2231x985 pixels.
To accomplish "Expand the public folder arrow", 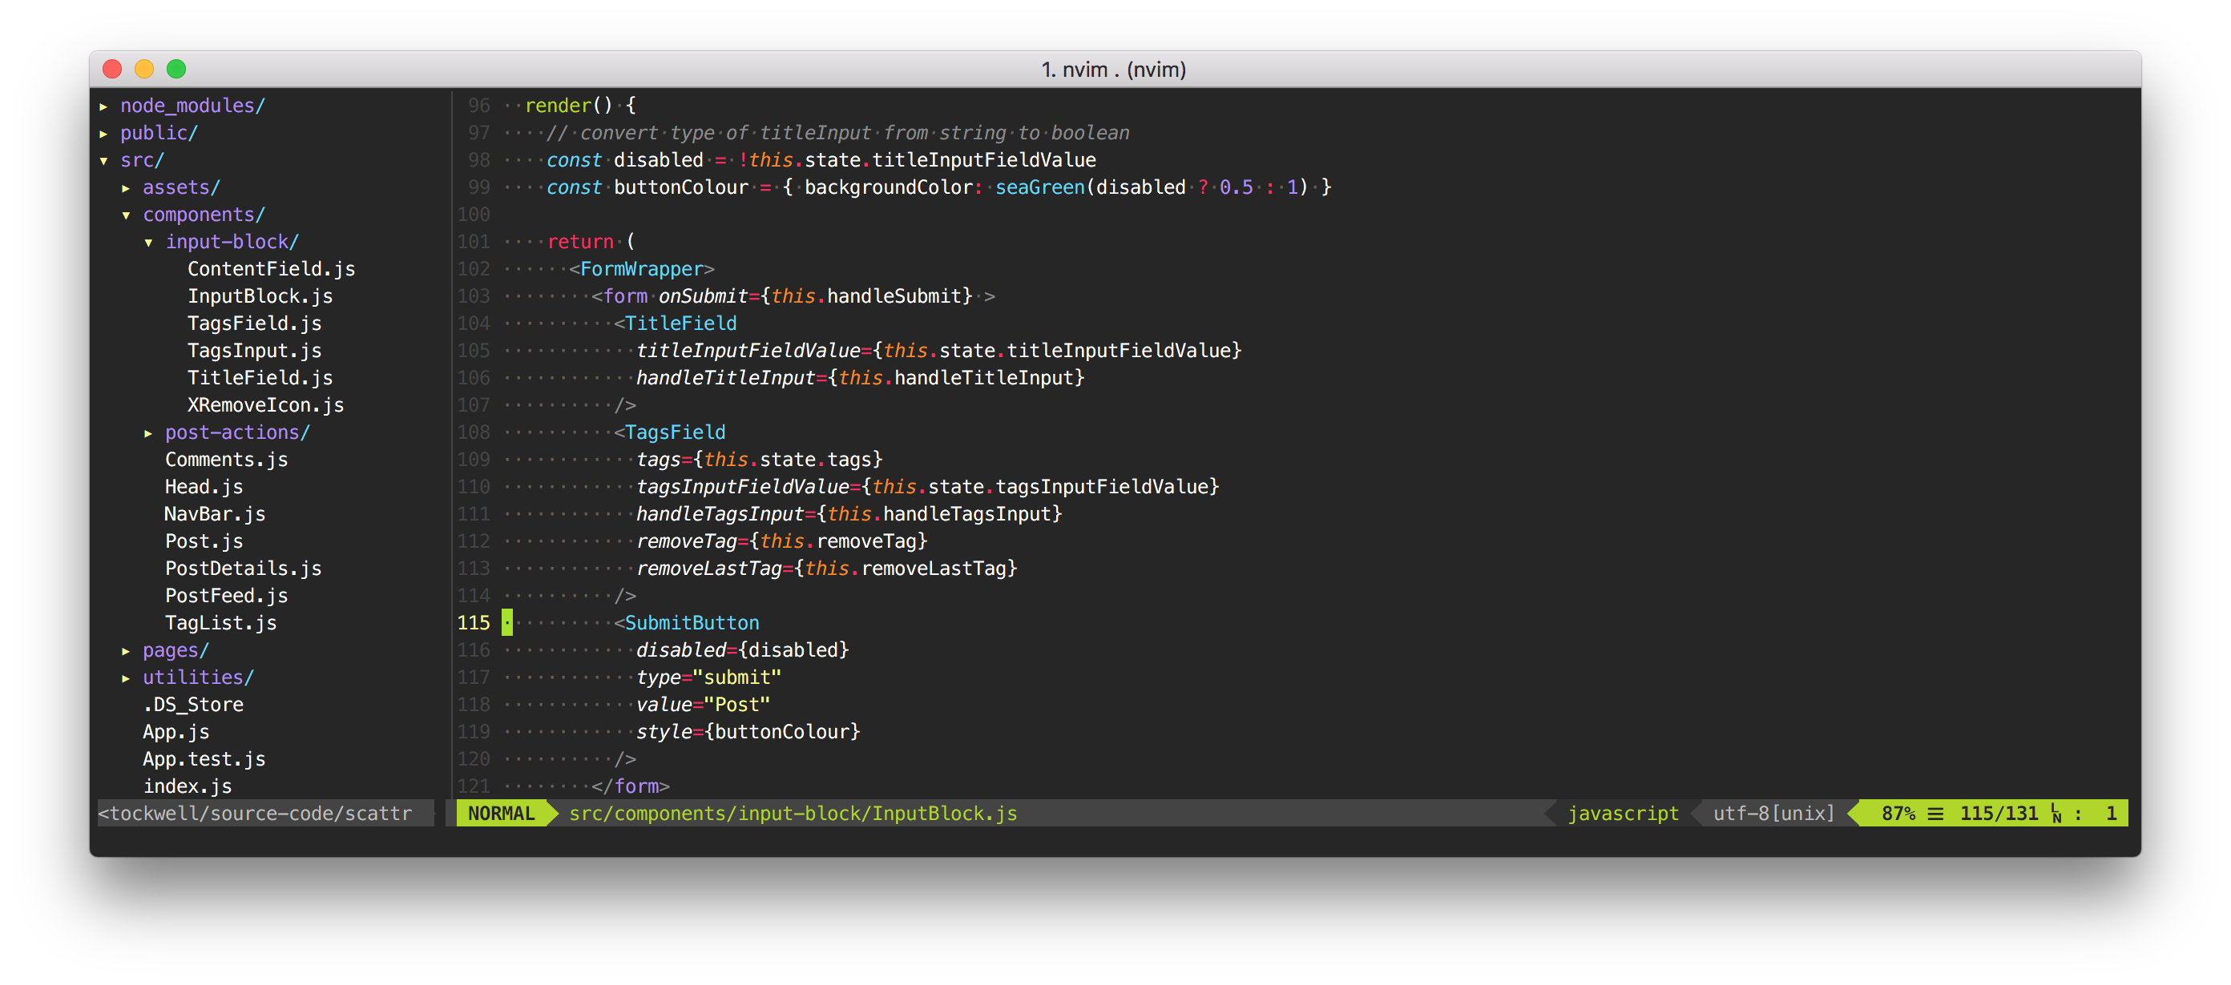I will coord(104,133).
